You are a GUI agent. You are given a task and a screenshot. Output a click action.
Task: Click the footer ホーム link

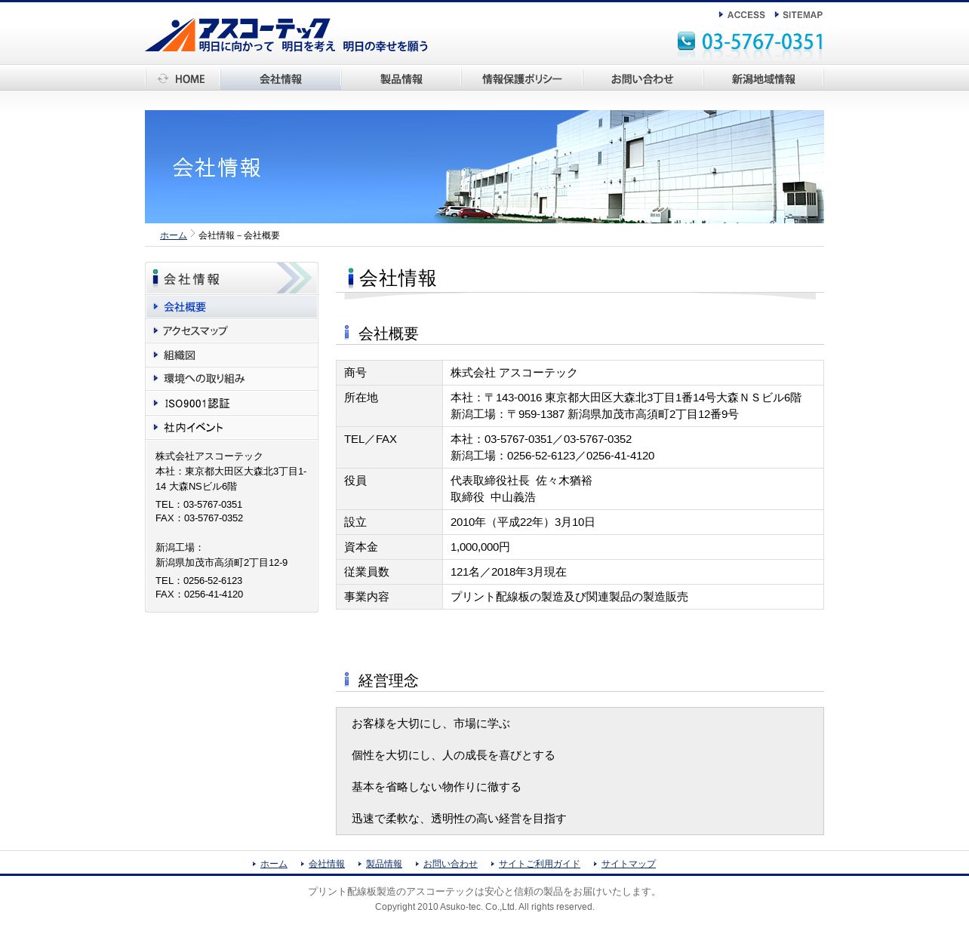(274, 864)
